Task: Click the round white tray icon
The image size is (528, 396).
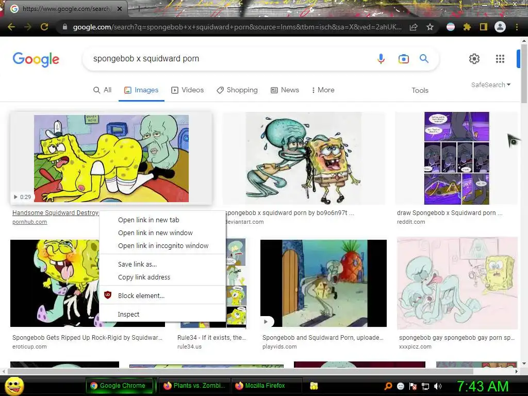Action: pyautogui.click(x=400, y=386)
